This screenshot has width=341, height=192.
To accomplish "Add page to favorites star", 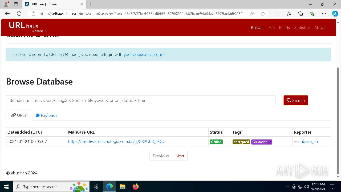I will (x=263, y=14).
